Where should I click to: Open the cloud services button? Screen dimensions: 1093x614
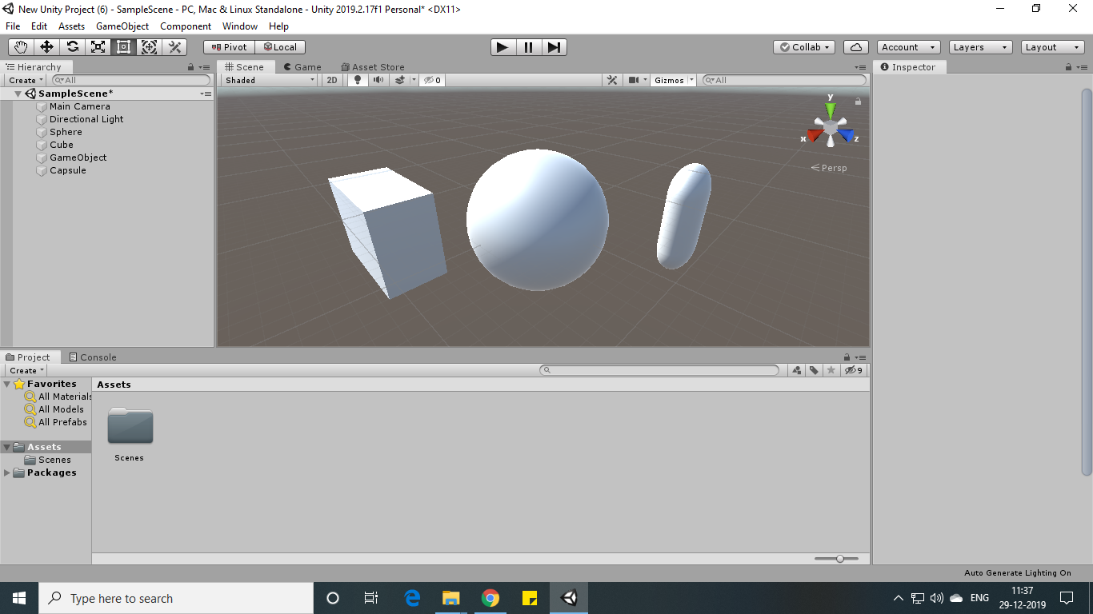(x=856, y=47)
